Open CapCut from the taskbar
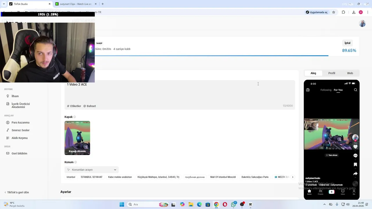372x209 pixels. pyautogui.click(x=251, y=204)
